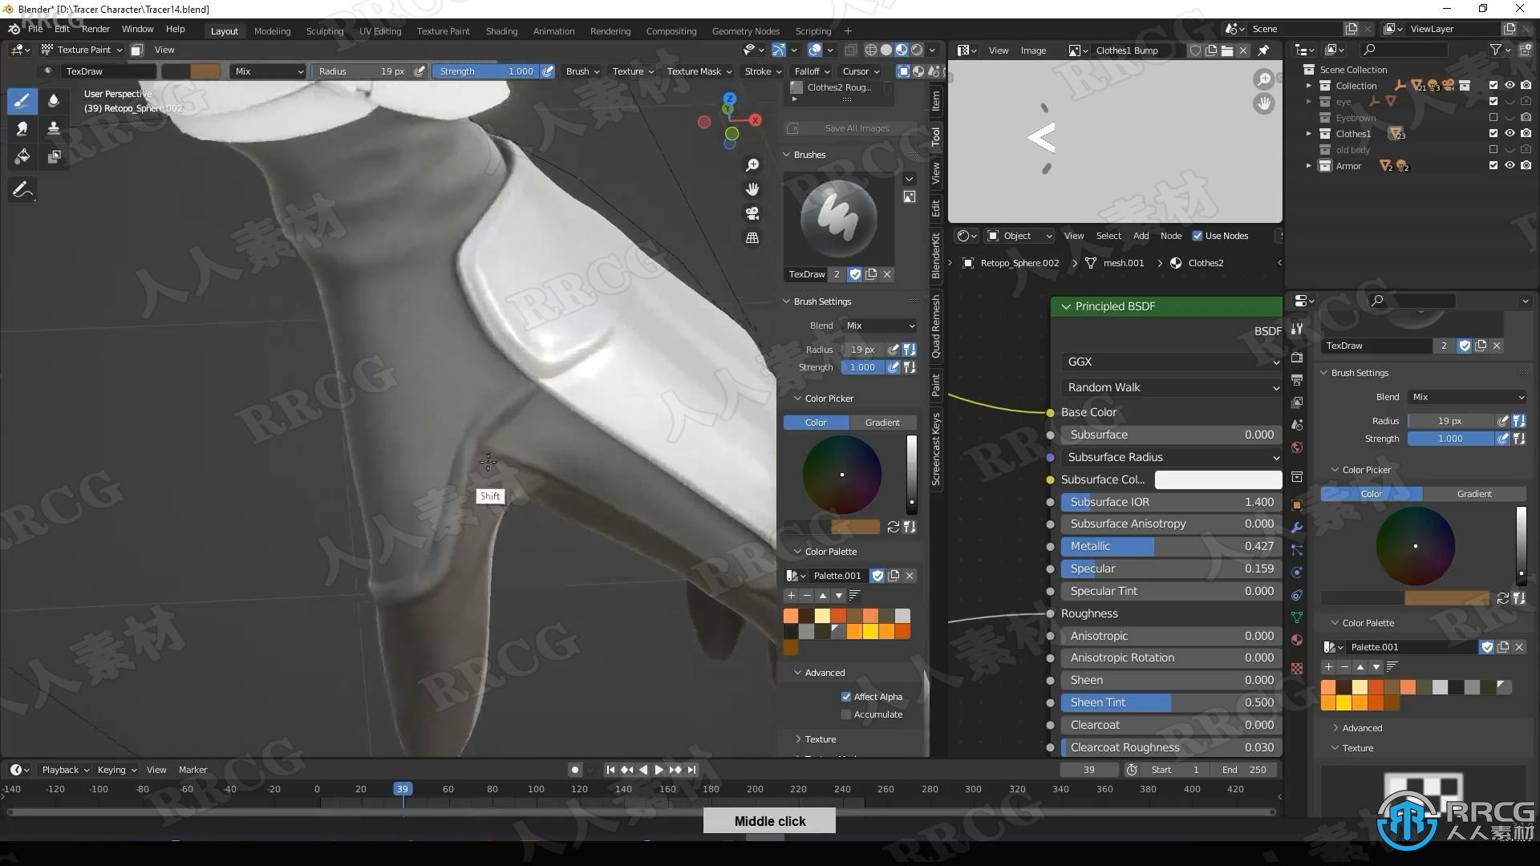Click frame 39 on the timeline
The height and width of the screenshot is (866, 1540).
[402, 789]
